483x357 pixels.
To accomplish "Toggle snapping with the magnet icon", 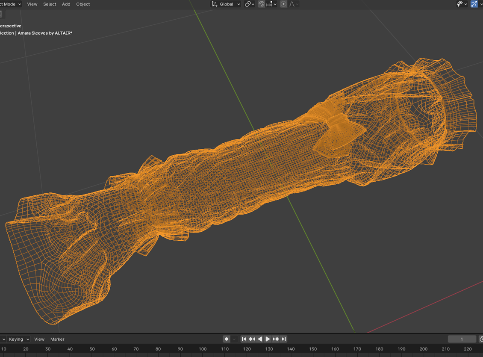I will pos(261,4).
